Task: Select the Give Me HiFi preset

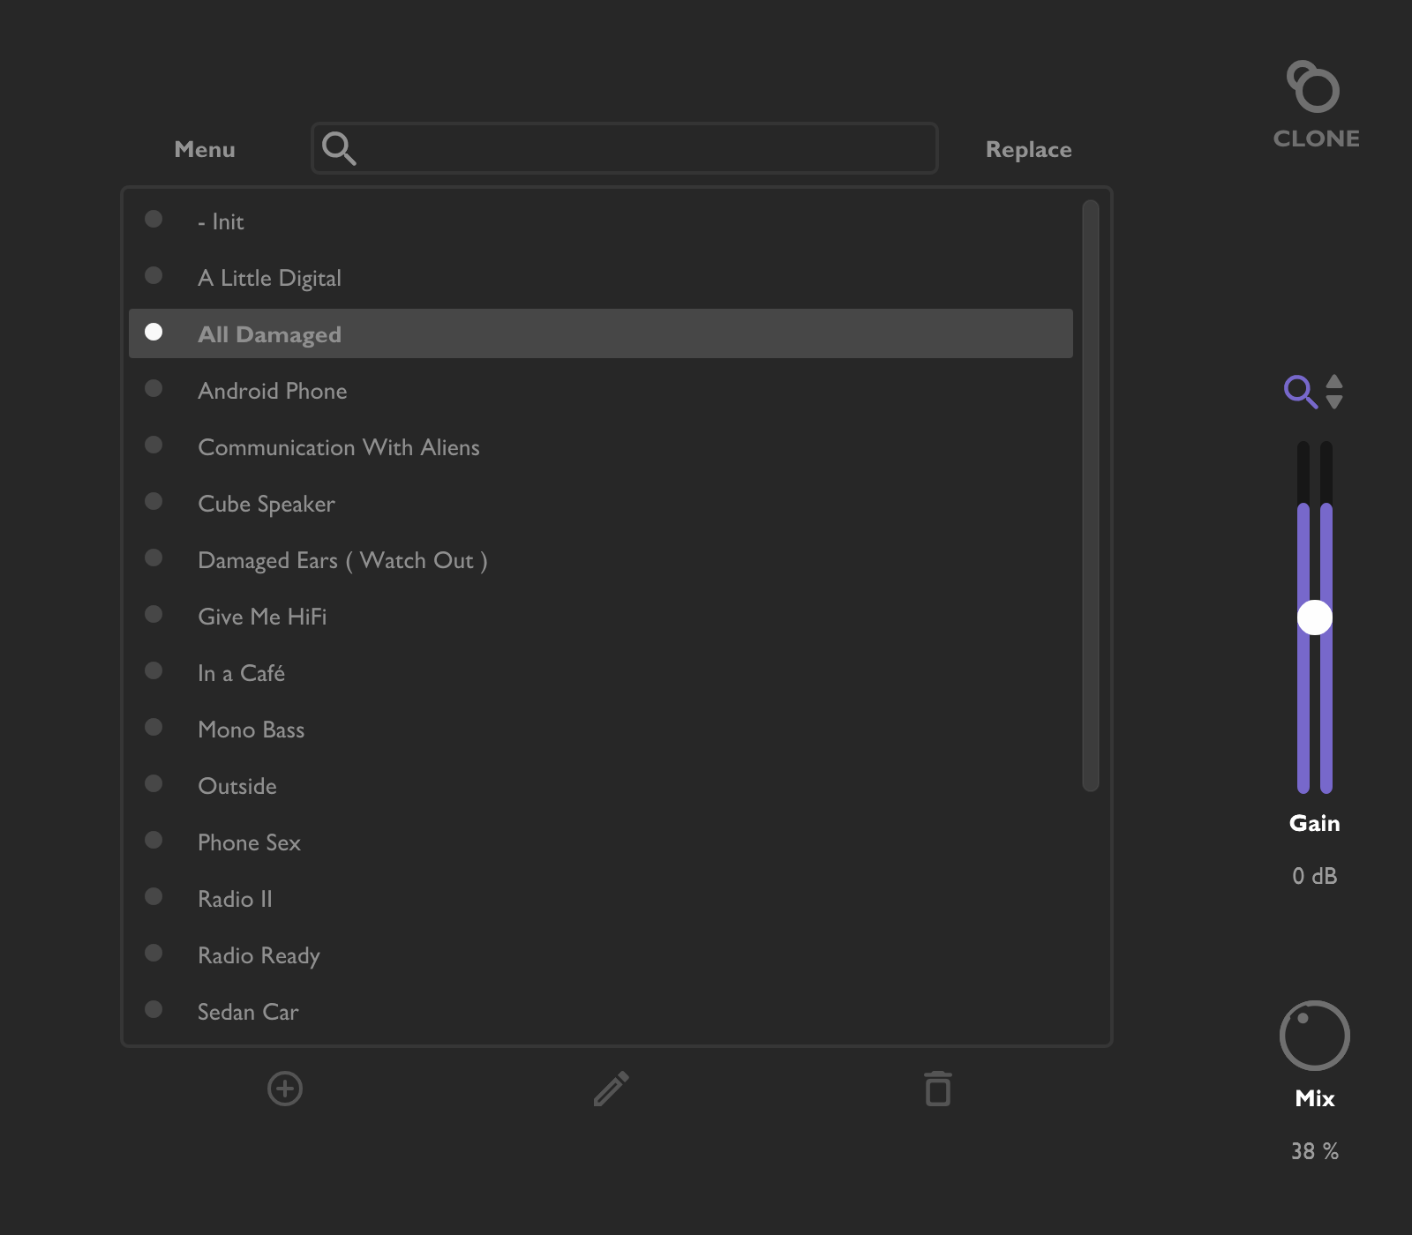Action: coord(262,617)
